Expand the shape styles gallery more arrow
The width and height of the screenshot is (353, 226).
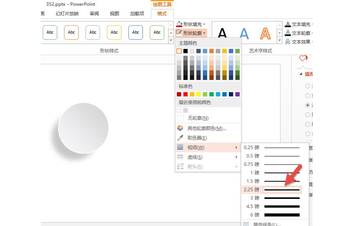pos(171,40)
